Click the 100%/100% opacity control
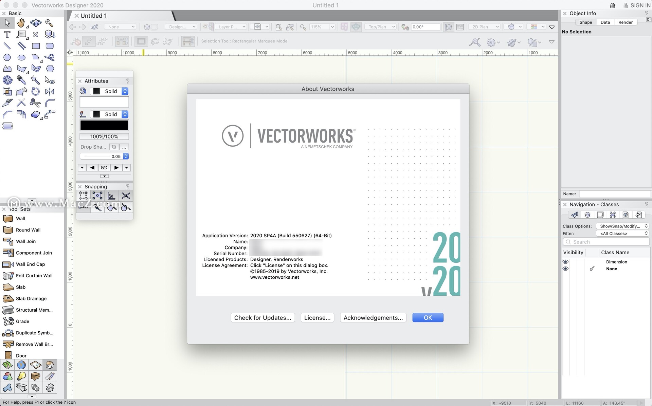Viewport: 652px width, 406px height. 104,136
